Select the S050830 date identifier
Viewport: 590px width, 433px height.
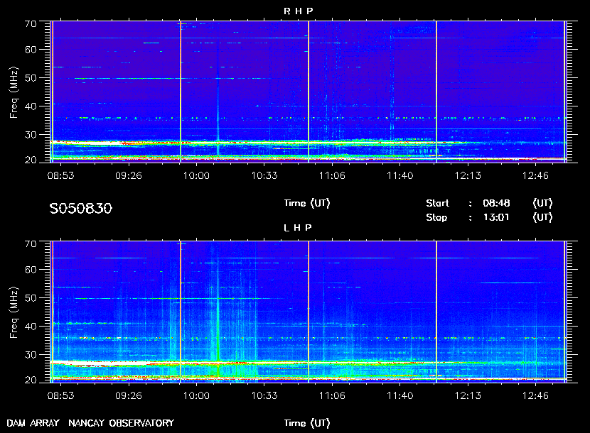point(80,208)
